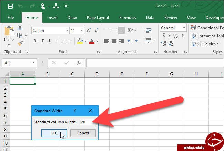Open Merge & Center dropdown arrow

pyautogui.click(x=154, y=41)
